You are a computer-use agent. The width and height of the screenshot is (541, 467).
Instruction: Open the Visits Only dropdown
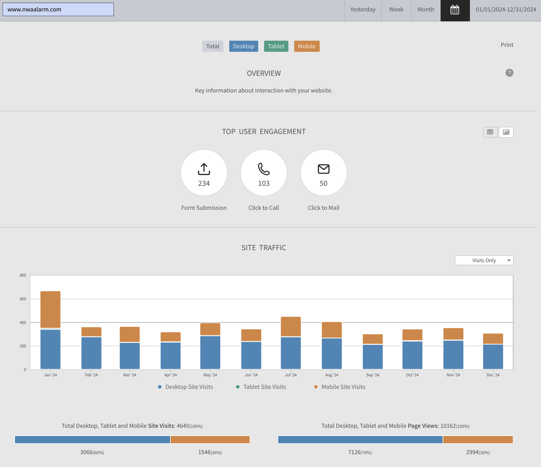(484, 260)
